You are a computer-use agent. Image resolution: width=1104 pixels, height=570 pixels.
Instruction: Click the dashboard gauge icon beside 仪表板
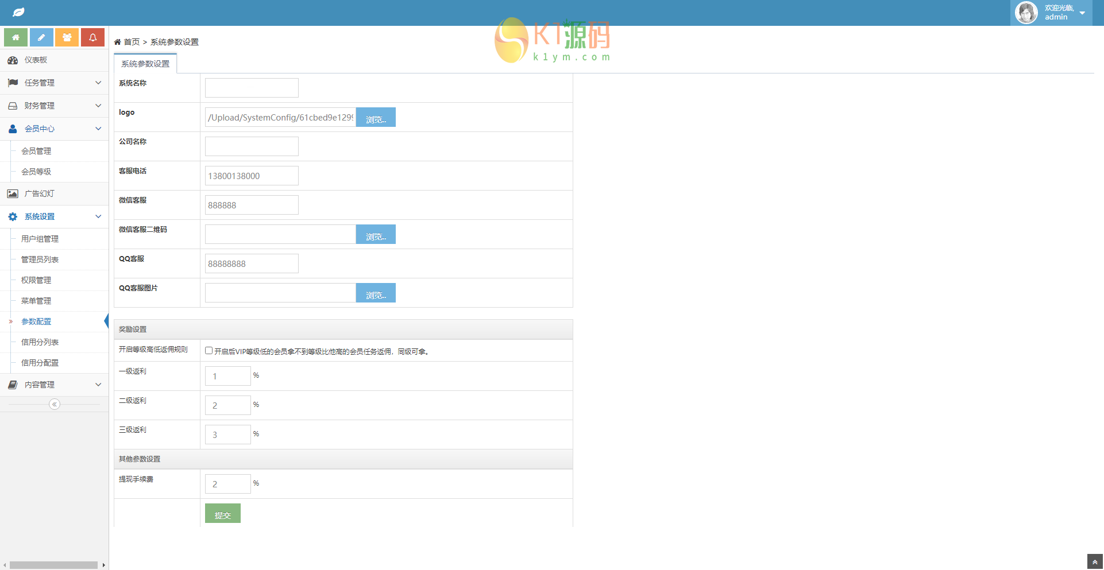[x=13, y=60]
